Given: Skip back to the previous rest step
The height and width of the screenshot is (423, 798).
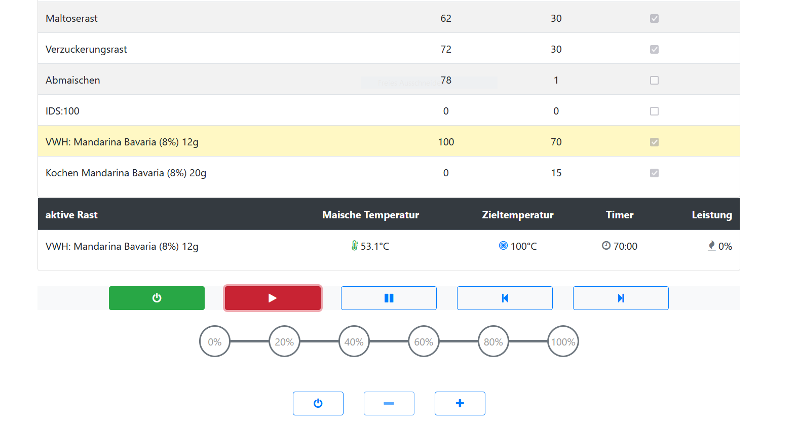Looking at the screenshot, I should click(x=505, y=298).
